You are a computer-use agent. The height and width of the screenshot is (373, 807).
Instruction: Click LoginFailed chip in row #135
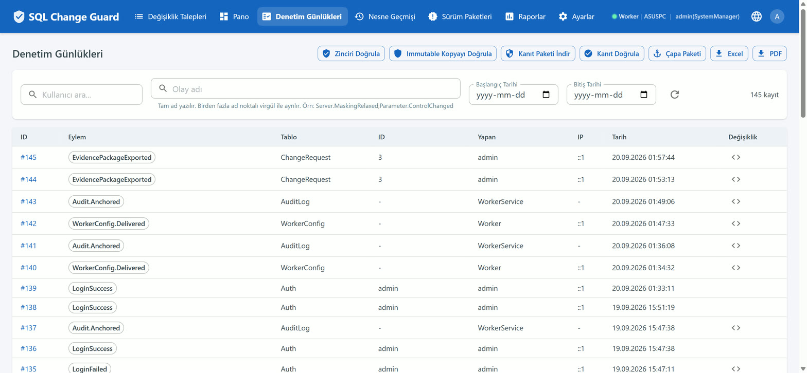[89, 369]
